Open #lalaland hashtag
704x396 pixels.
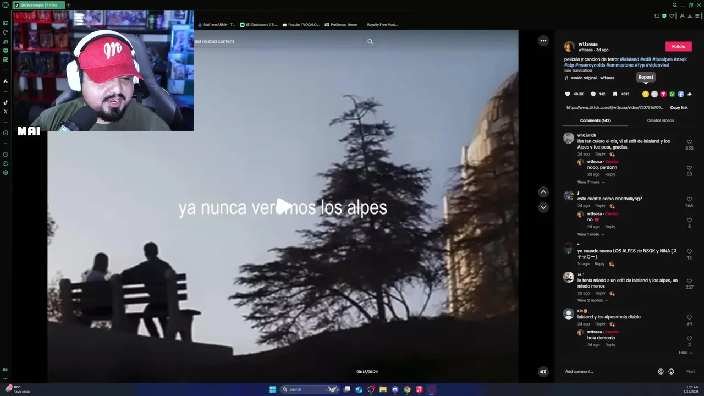pyautogui.click(x=629, y=59)
